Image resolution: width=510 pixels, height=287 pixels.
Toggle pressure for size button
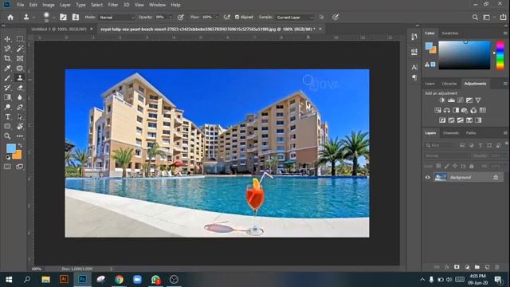click(335, 18)
